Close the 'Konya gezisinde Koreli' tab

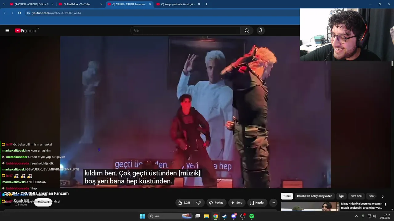199,4
